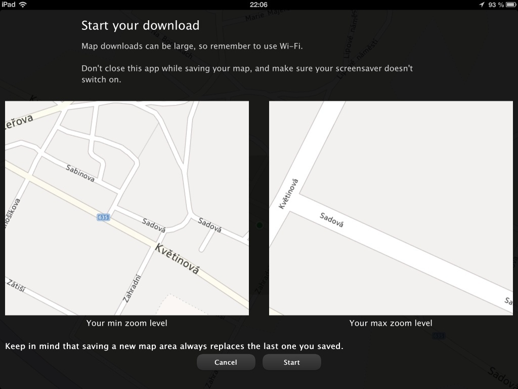Click the 'Your max zoom level' caption
518x389 pixels.
click(x=391, y=323)
